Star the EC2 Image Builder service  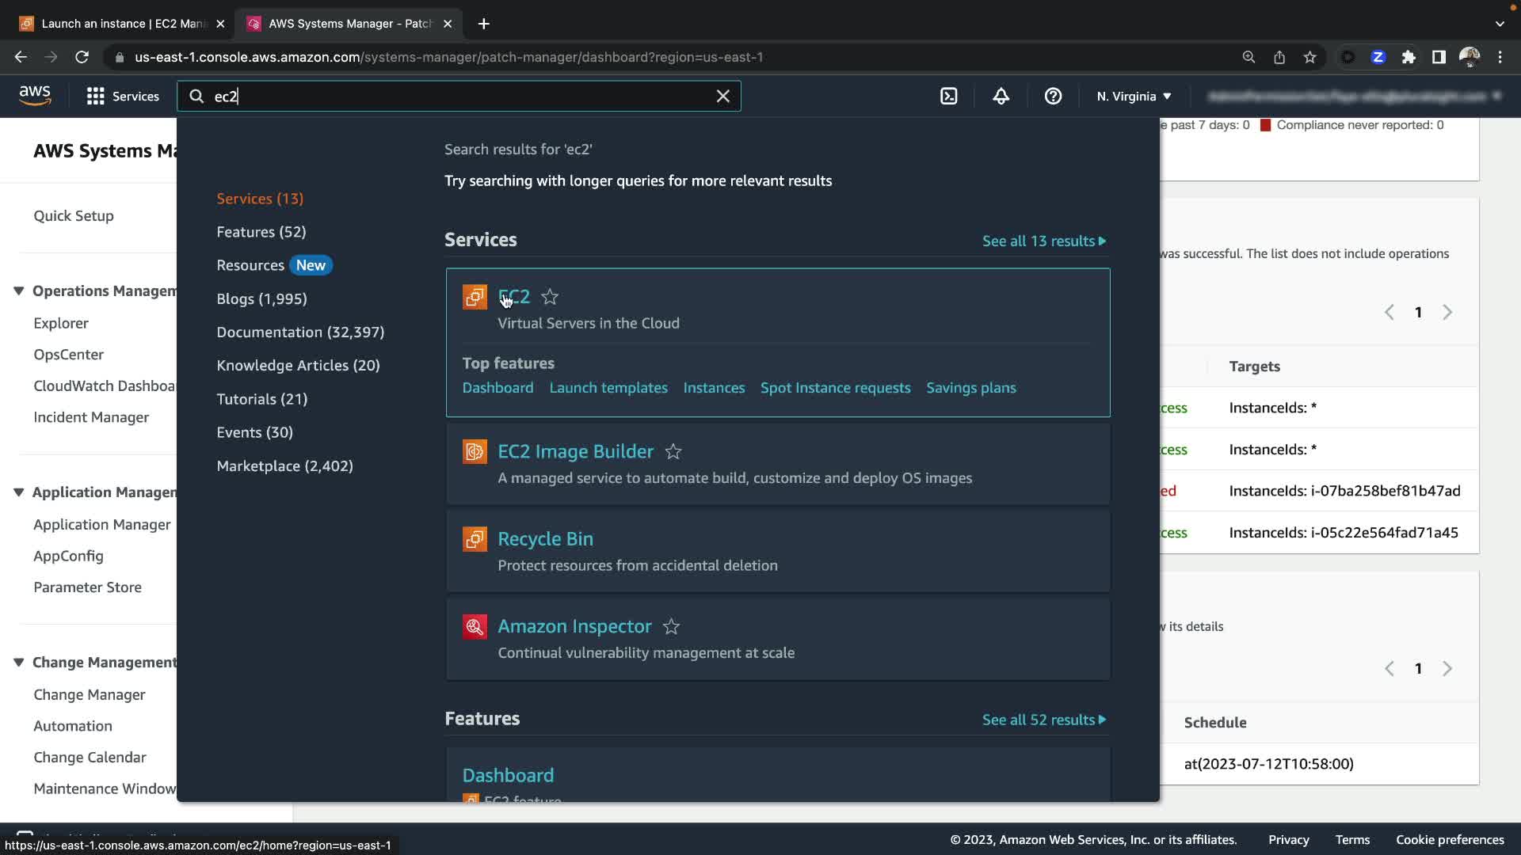point(673,451)
